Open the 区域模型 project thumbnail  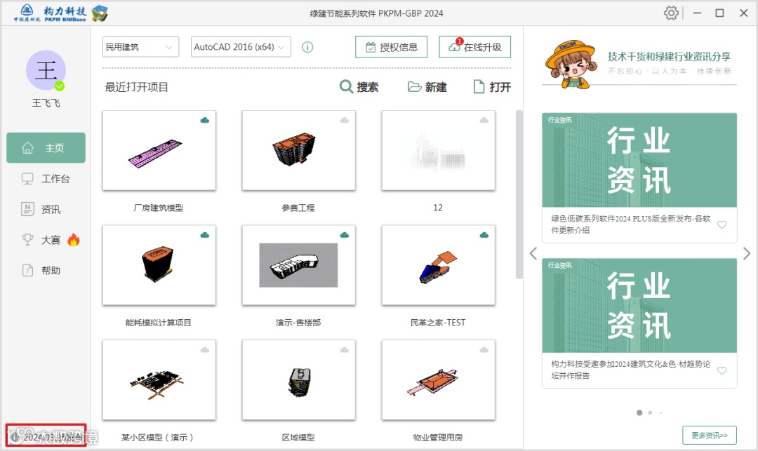pyautogui.click(x=299, y=380)
